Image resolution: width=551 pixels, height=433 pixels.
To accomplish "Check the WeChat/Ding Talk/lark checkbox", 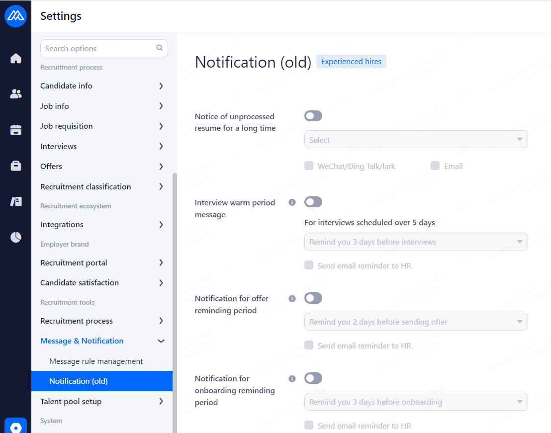I will (x=309, y=166).
